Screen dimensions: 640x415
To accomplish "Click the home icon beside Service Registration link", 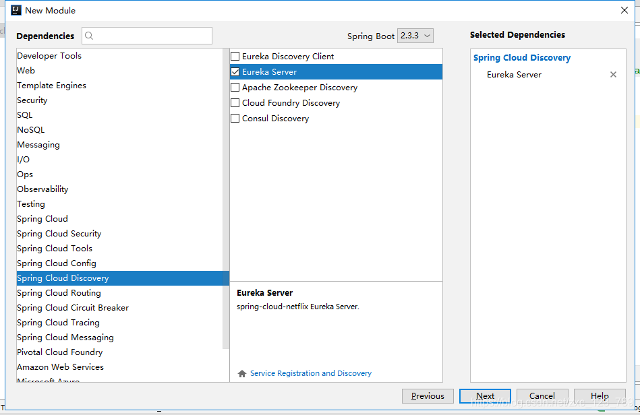I will pos(242,373).
